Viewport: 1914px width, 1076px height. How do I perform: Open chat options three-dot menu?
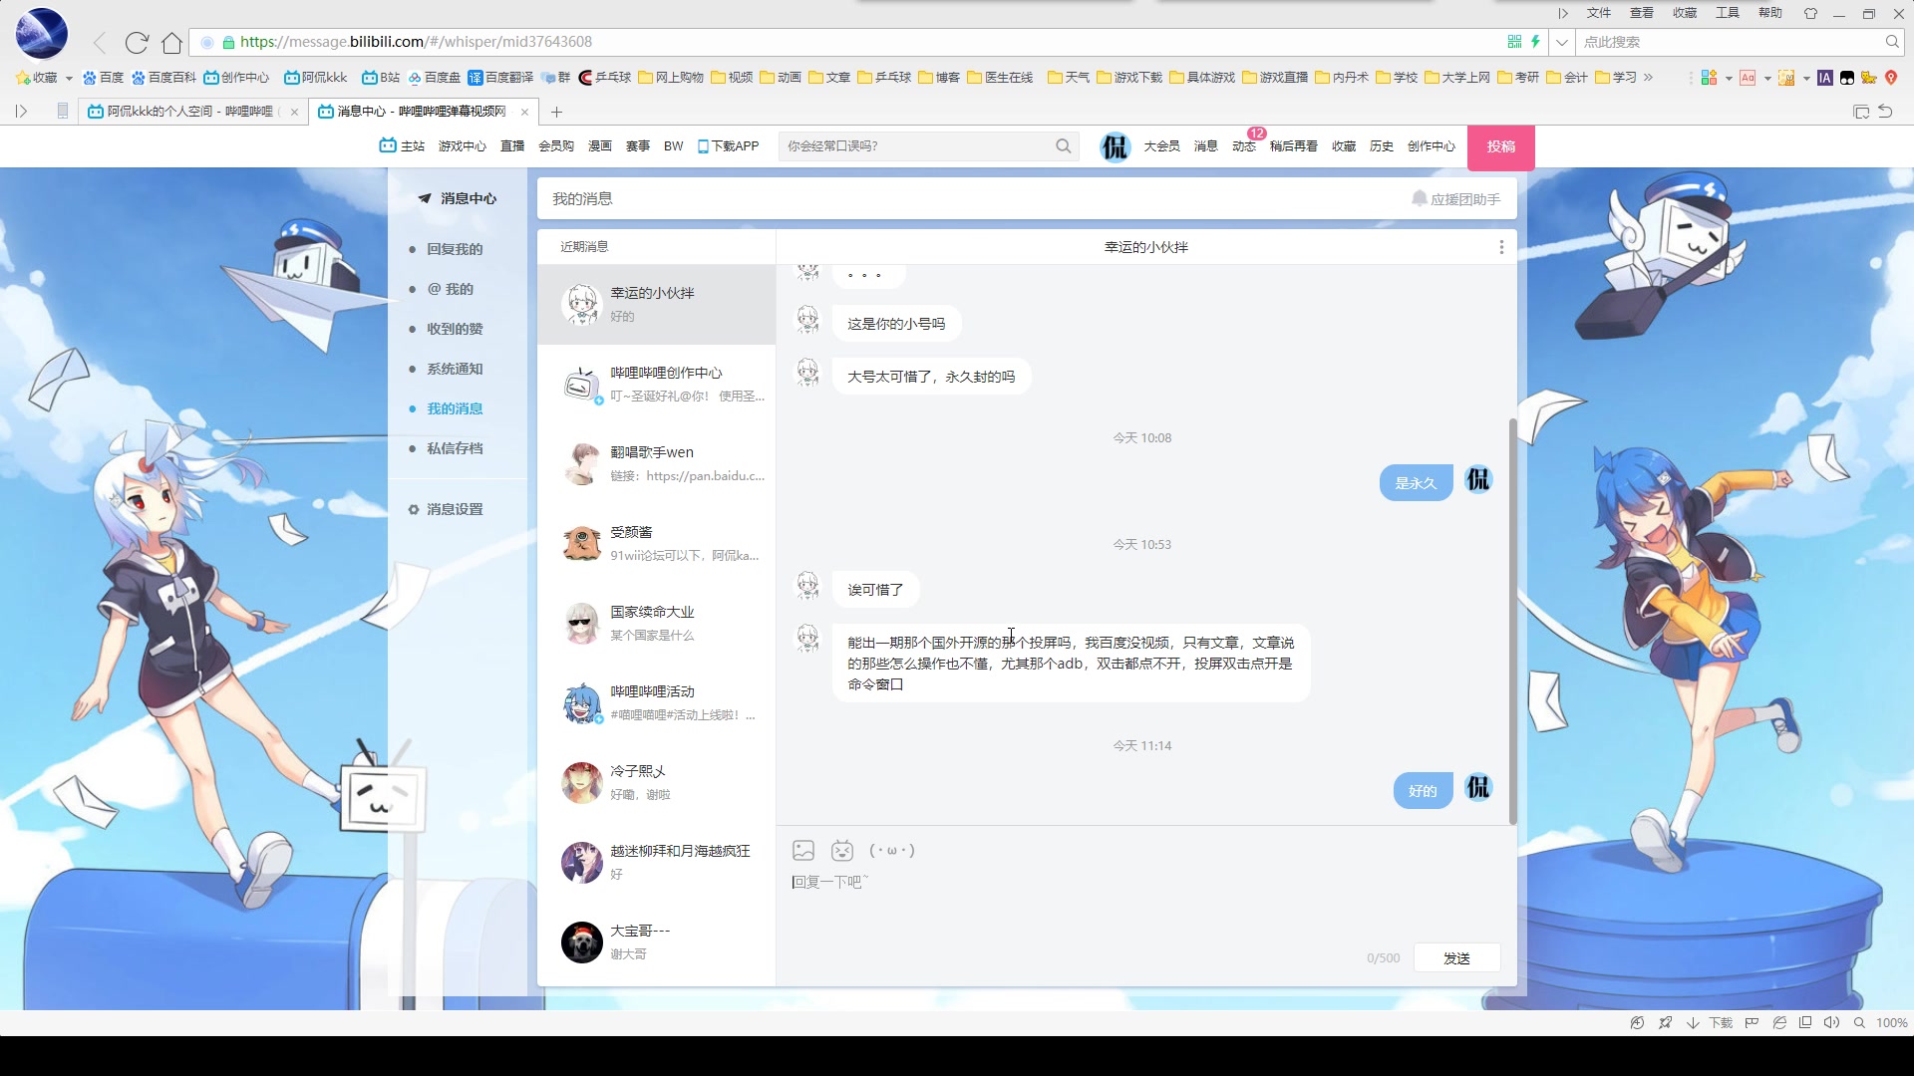[x=1501, y=247]
